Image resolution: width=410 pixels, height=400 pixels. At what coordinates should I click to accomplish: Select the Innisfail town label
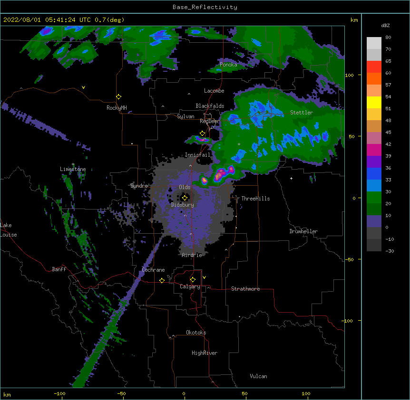click(197, 155)
